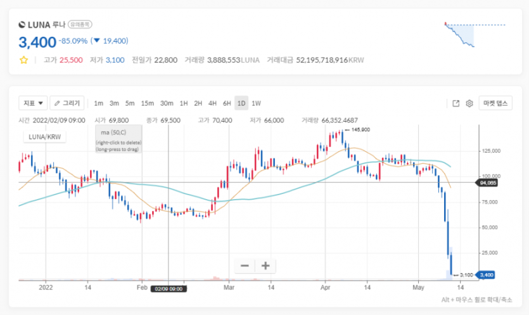Screen dimensions: 529x315
Task: Click the 02/09 09:00 time axis marker
Action: click(168, 287)
